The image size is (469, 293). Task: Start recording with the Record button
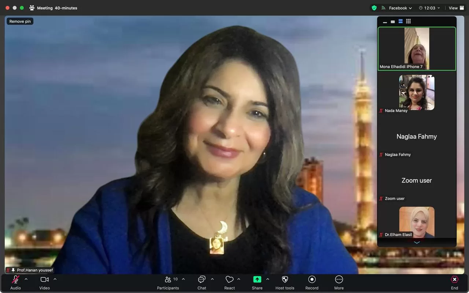[x=312, y=280]
